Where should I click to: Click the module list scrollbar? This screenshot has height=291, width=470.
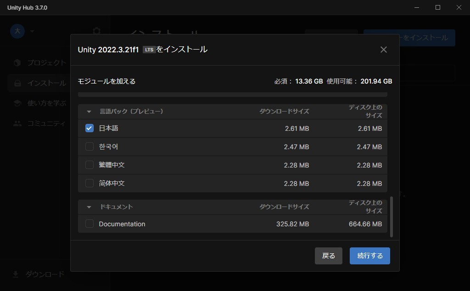pyautogui.click(x=392, y=217)
